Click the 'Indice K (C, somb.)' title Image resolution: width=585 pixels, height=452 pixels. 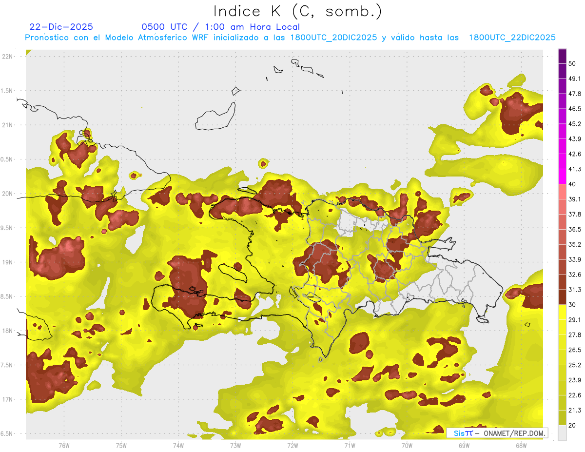[298, 11]
